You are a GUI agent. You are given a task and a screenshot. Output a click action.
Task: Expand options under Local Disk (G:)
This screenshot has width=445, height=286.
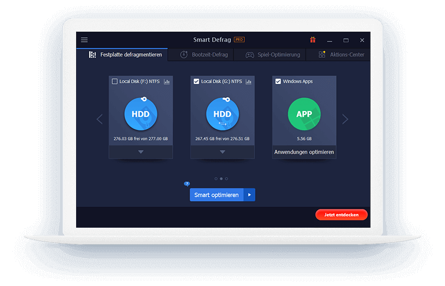[222, 152]
